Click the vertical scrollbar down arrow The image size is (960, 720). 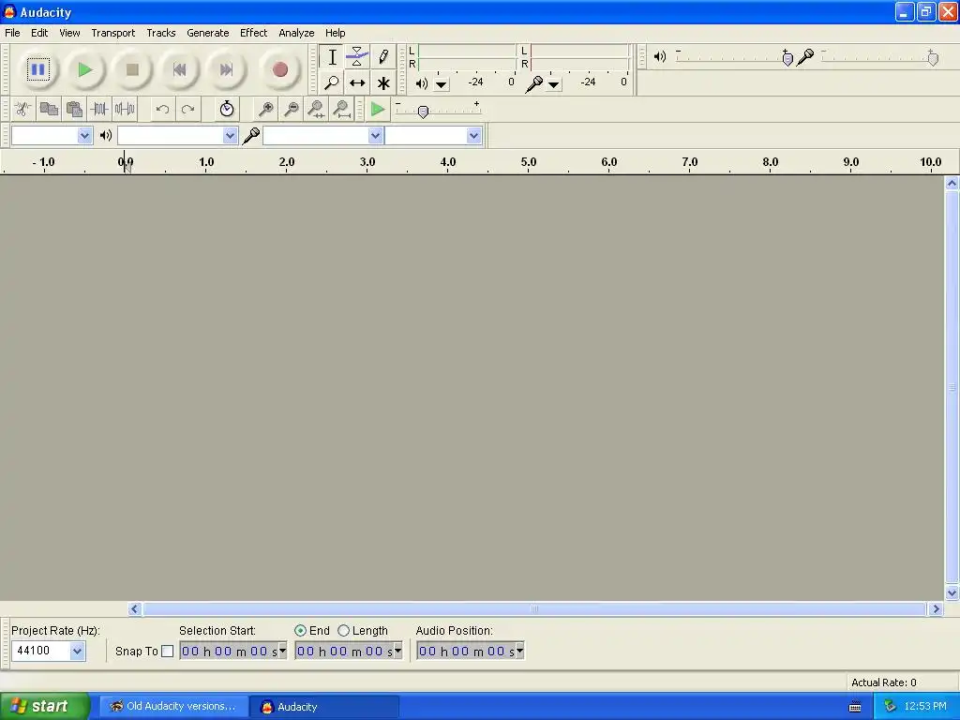952,592
